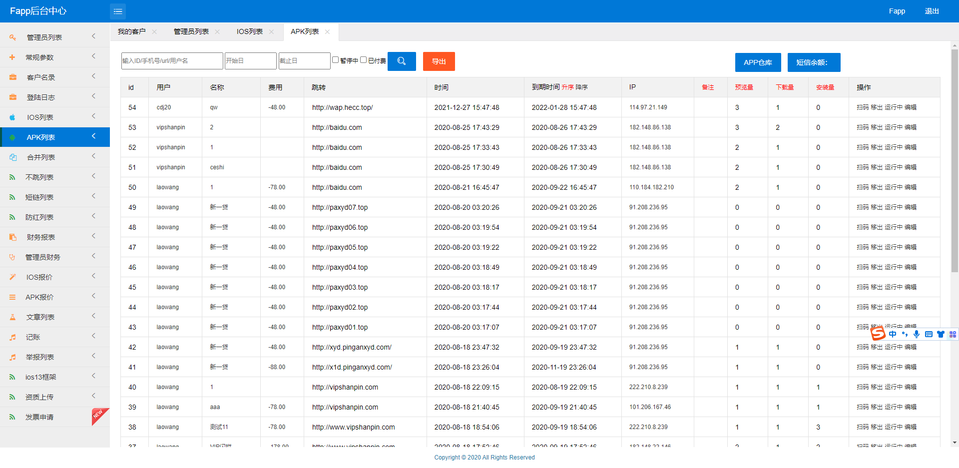Switch to the 管理员列表 tab

click(191, 32)
